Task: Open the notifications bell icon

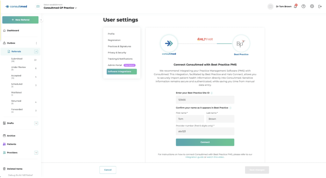Action: pyautogui.click(x=295, y=6)
